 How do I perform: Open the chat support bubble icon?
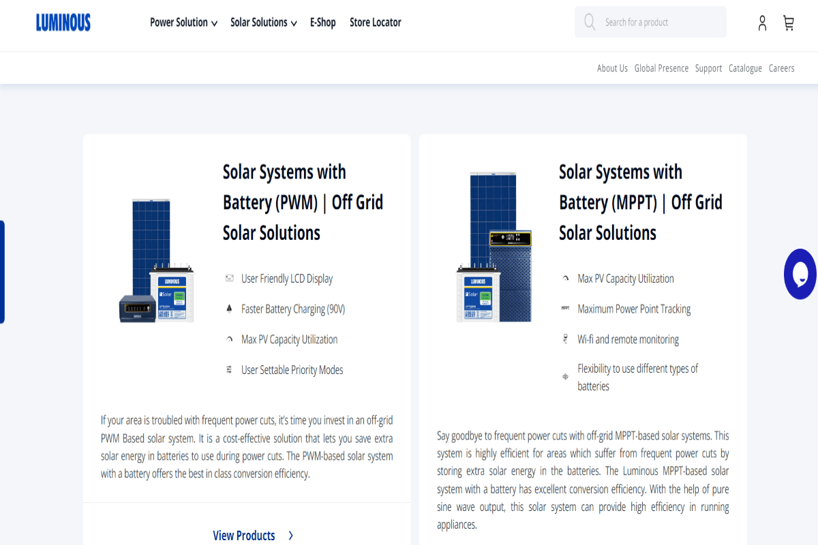pos(801,275)
